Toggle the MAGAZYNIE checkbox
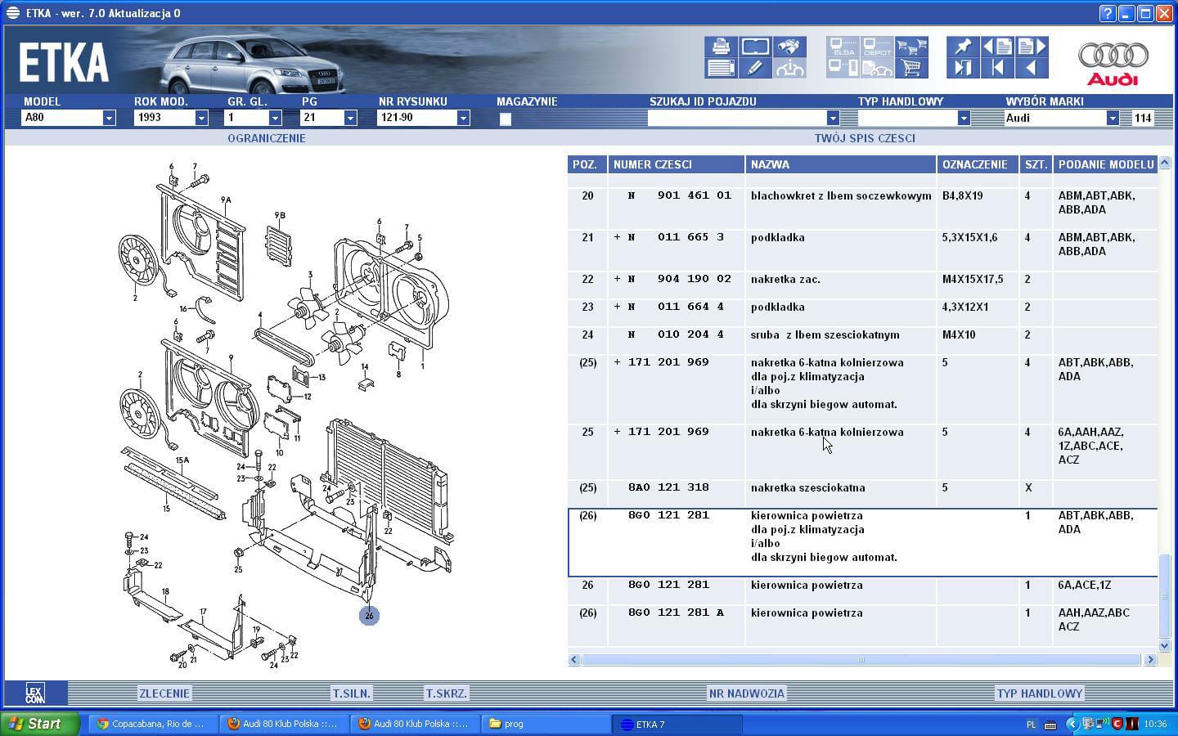This screenshot has width=1178, height=736. [x=506, y=119]
